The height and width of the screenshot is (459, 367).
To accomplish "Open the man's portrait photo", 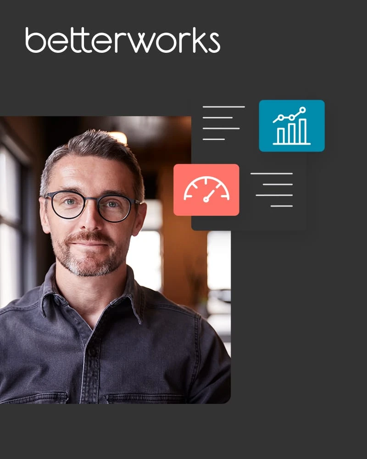I will click(x=115, y=260).
